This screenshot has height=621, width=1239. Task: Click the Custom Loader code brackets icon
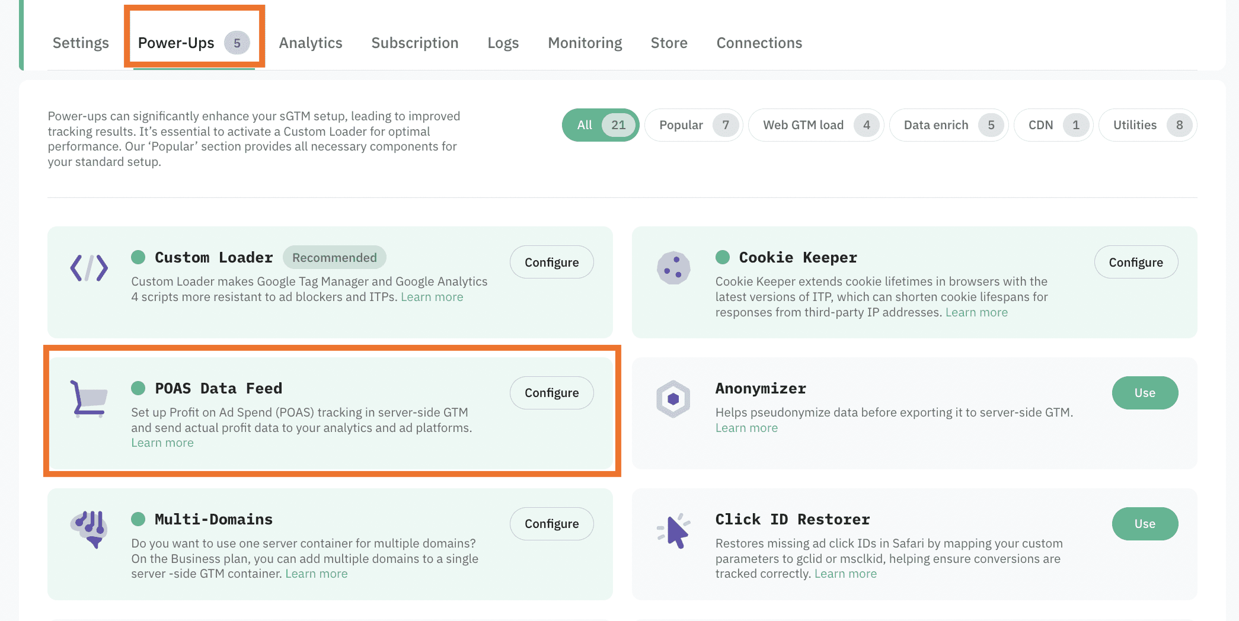point(89,268)
